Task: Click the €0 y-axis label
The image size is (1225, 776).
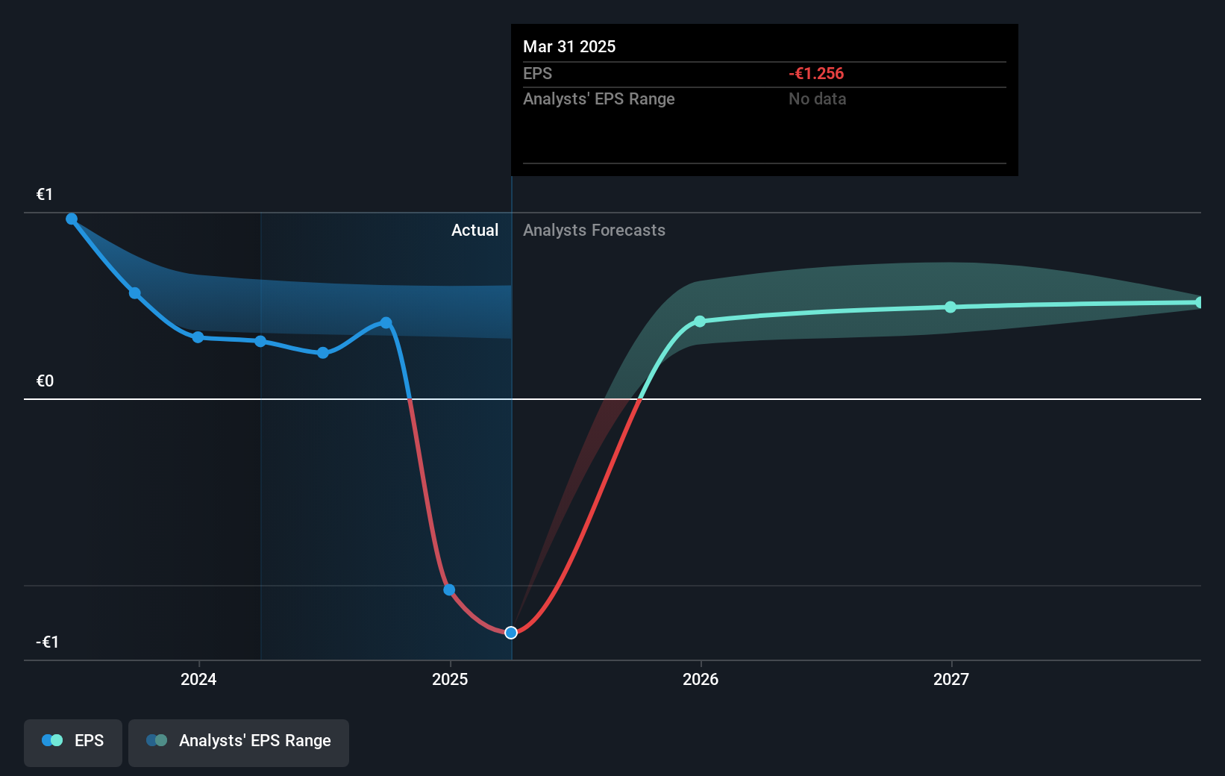Action: (x=45, y=381)
